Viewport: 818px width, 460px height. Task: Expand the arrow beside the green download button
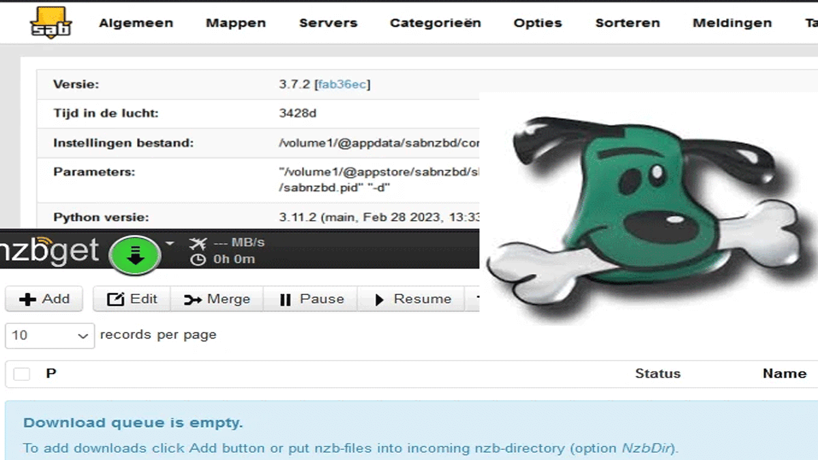coord(170,243)
